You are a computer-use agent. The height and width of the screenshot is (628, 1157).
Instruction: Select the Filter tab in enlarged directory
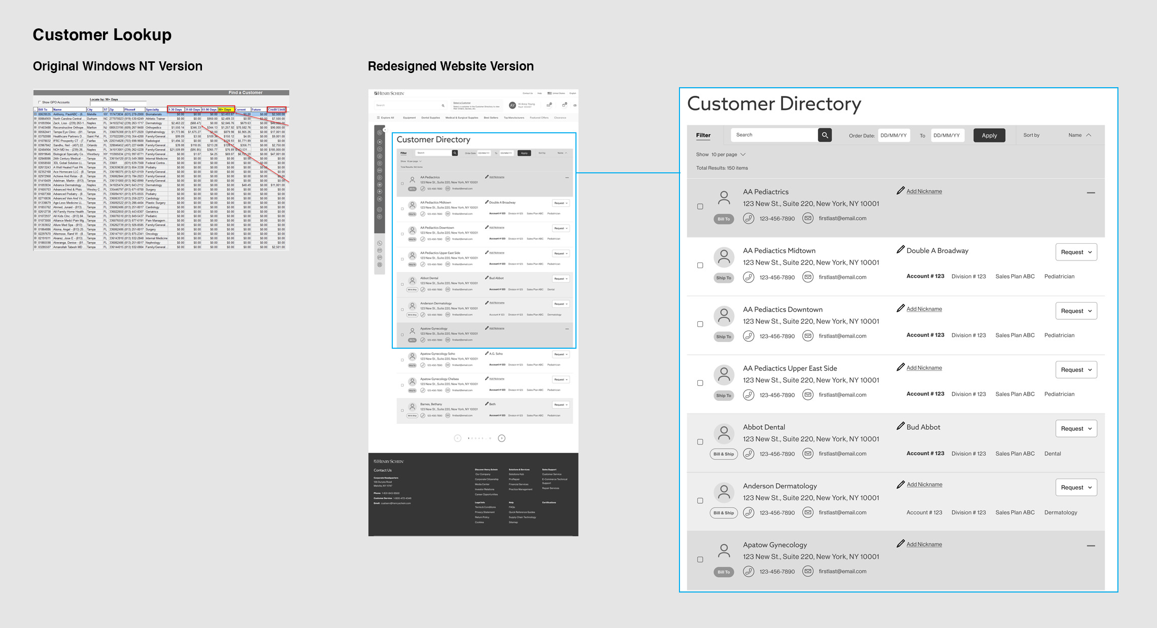click(x=703, y=135)
